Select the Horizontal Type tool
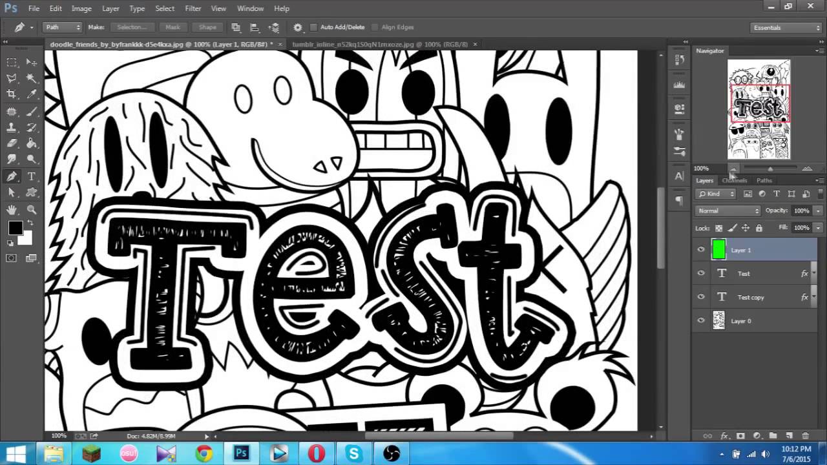 pos(32,176)
